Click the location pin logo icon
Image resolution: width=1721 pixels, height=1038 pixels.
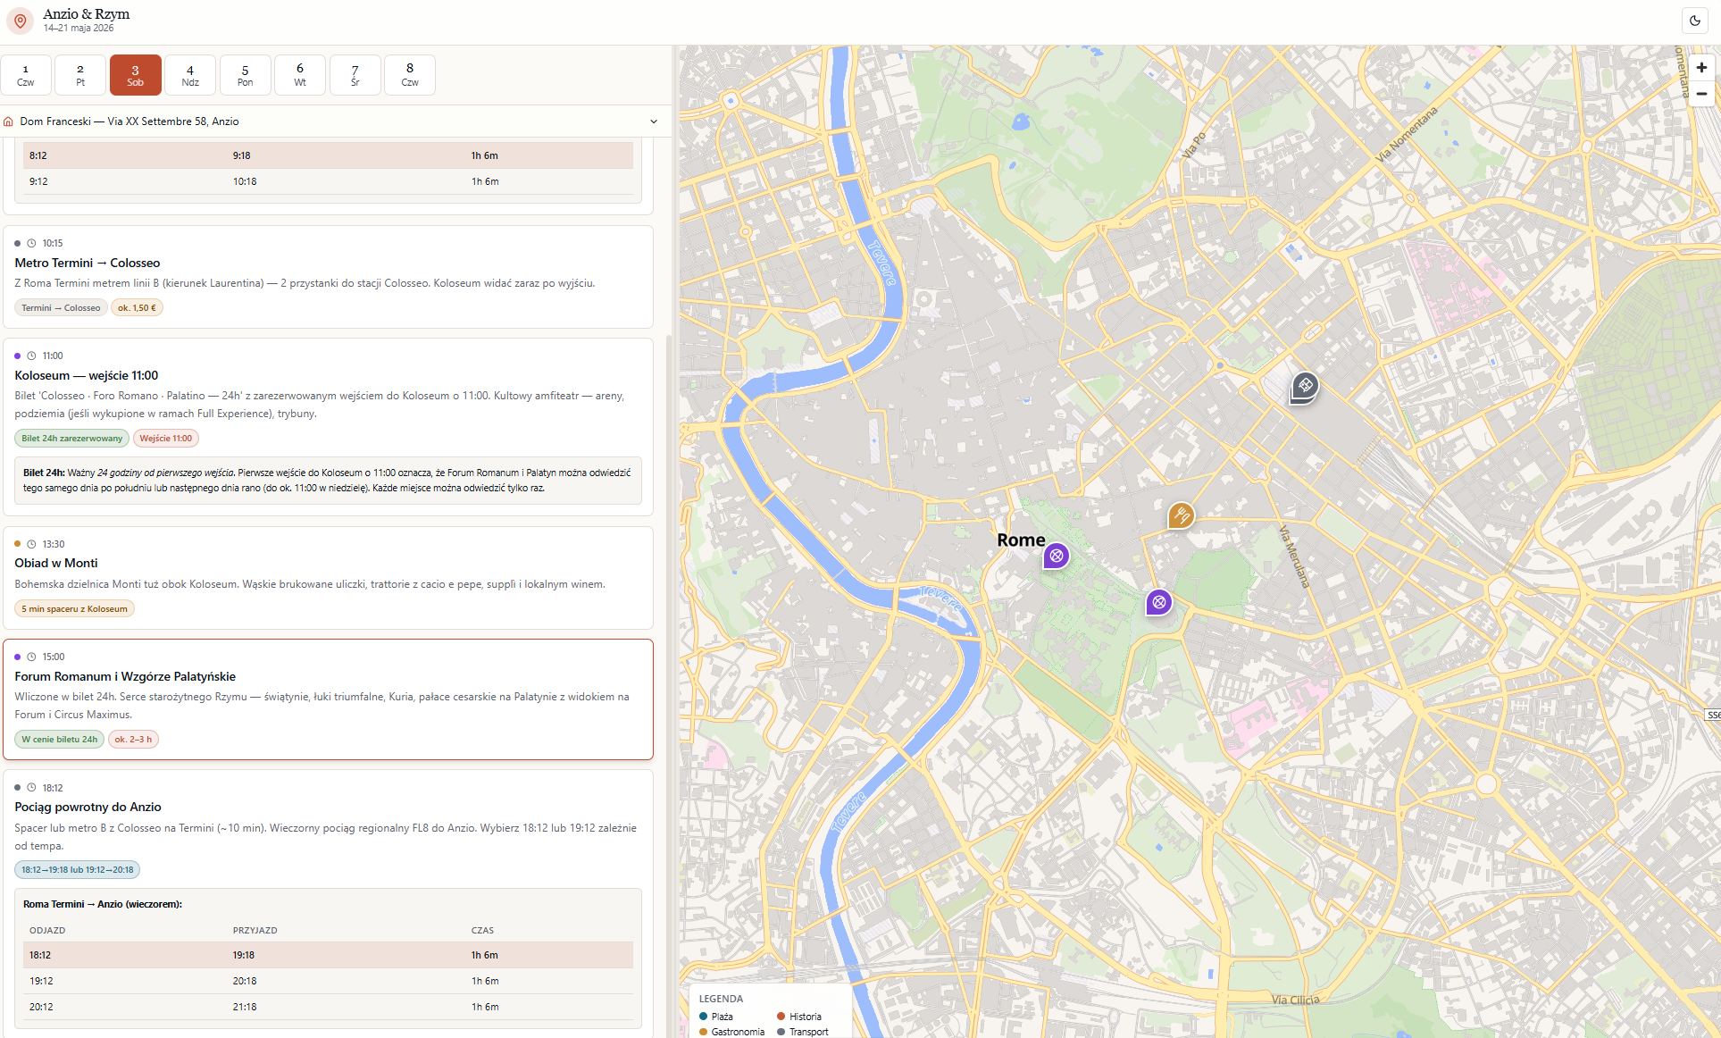tap(20, 21)
